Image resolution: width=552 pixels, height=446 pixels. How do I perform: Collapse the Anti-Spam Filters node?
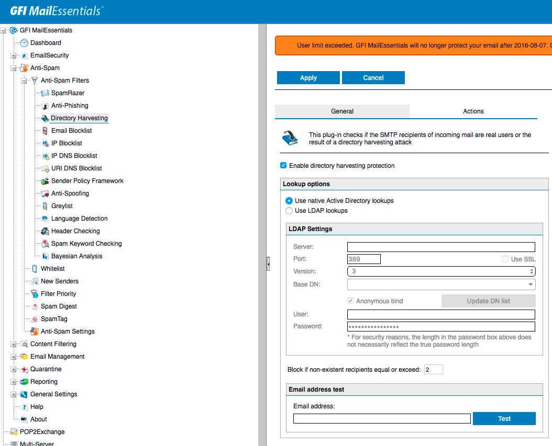tap(24, 81)
